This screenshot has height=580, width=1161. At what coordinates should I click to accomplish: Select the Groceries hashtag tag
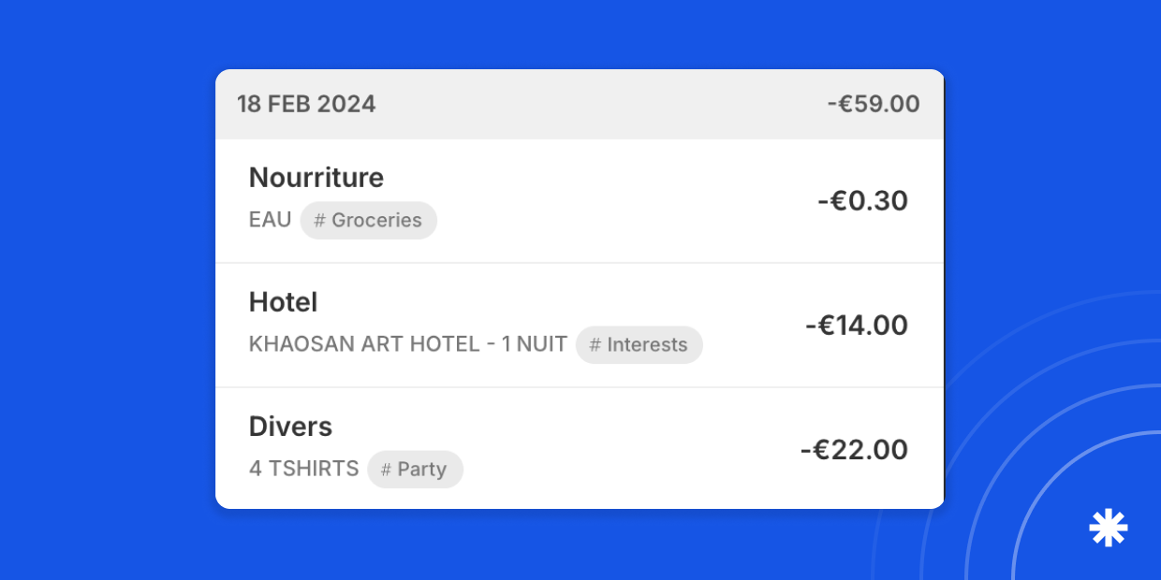coord(369,221)
